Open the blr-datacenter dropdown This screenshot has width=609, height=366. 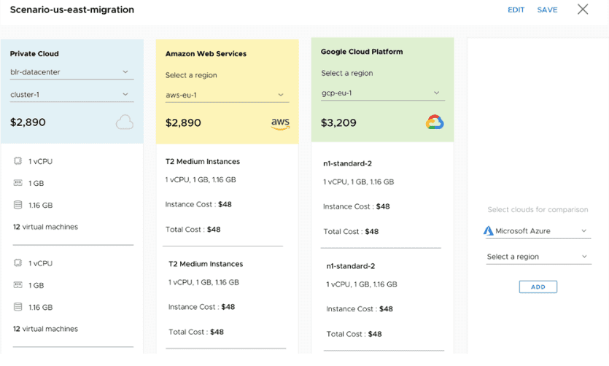coord(71,72)
